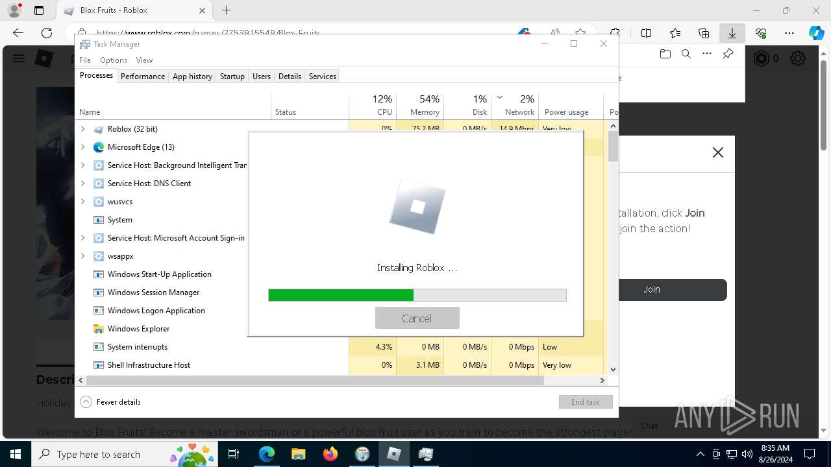Click the Task Manager horizontal scrollbar

point(314,381)
